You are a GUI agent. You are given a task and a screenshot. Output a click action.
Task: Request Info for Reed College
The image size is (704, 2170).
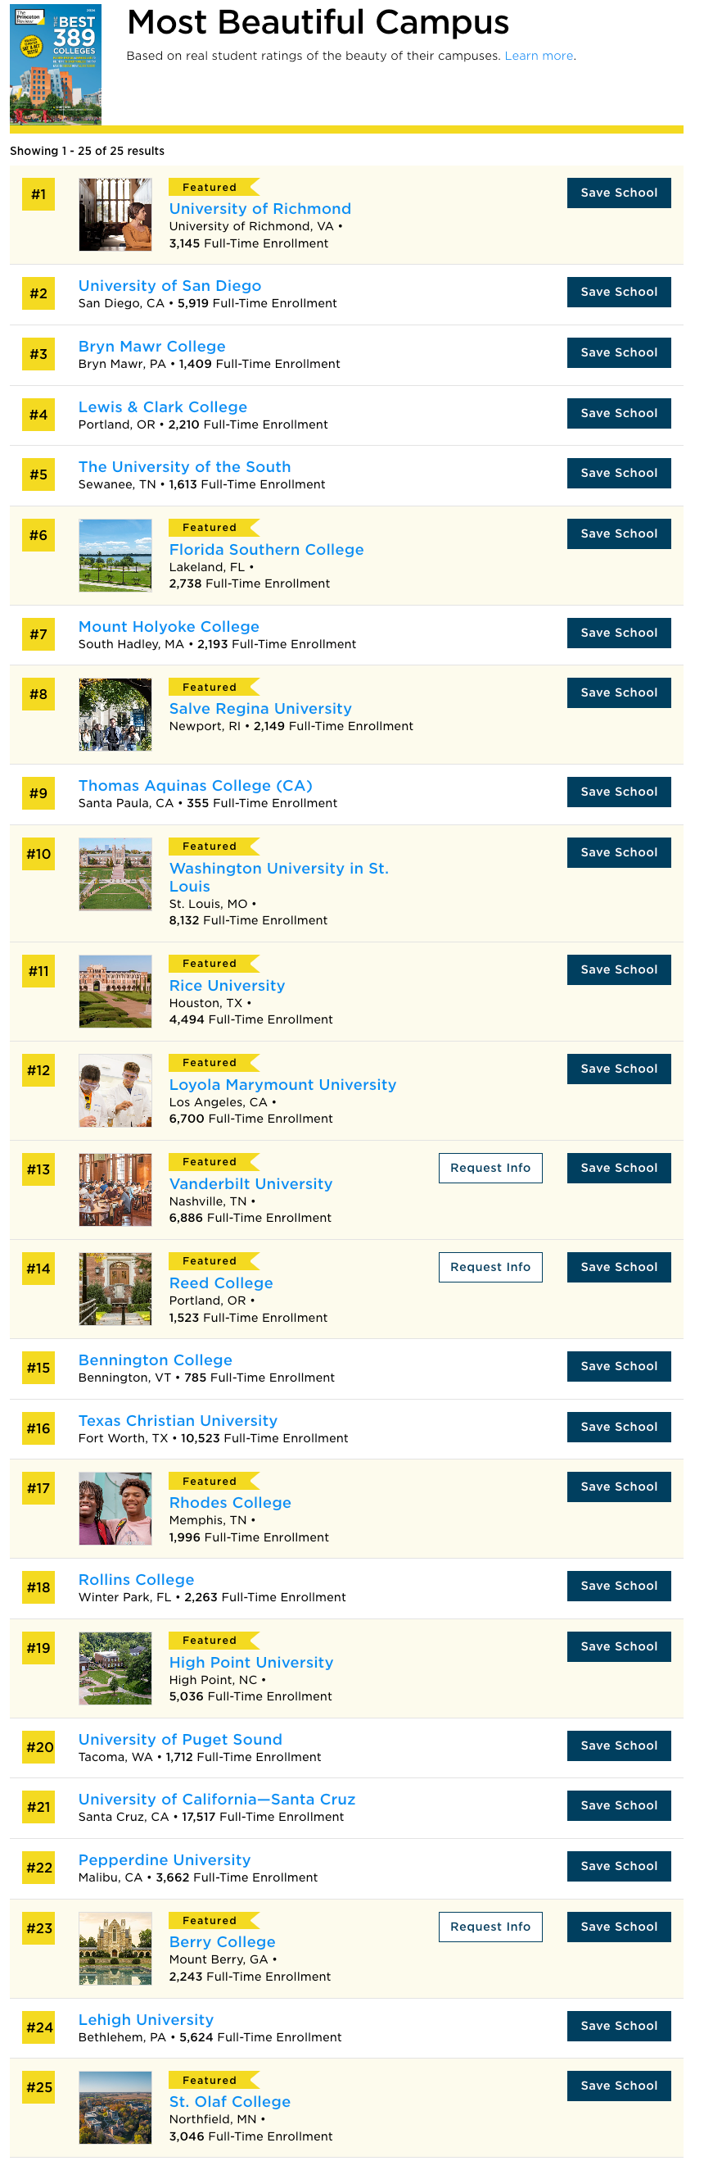click(x=490, y=1267)
